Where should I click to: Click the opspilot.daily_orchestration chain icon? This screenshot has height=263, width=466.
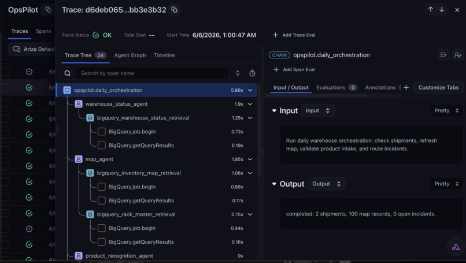[x=67, y=90]
